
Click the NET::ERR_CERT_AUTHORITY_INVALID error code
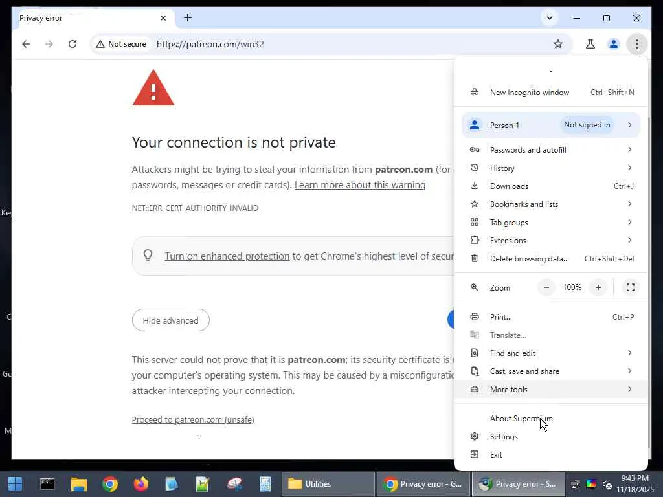coord(195,208)
